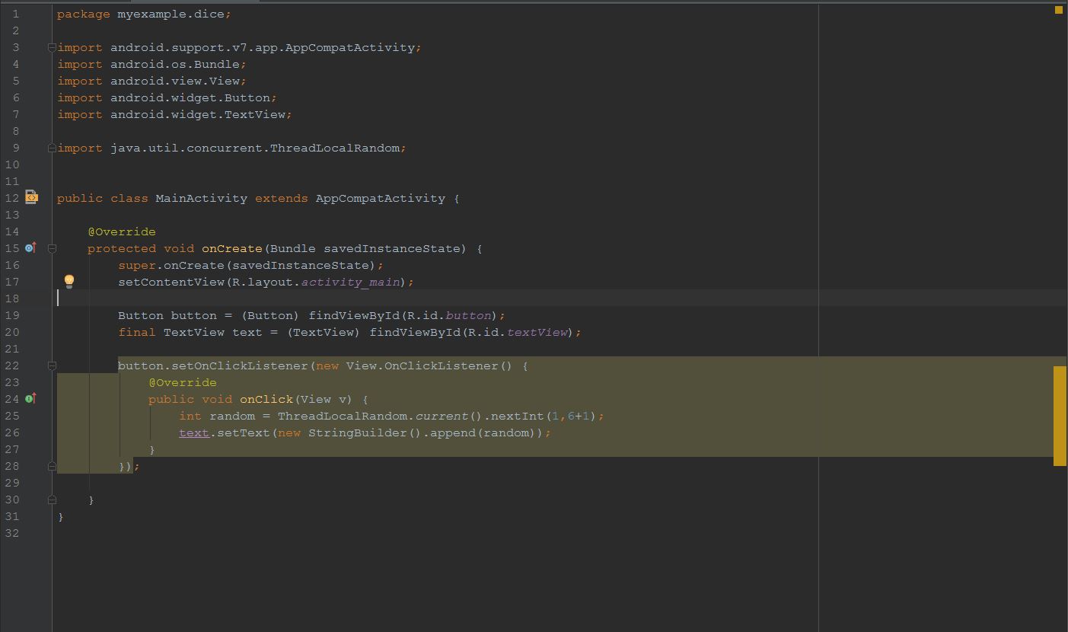Click the closing brace on line 31
Viewport: 1068px width, 632px height.
coord(61,517)
